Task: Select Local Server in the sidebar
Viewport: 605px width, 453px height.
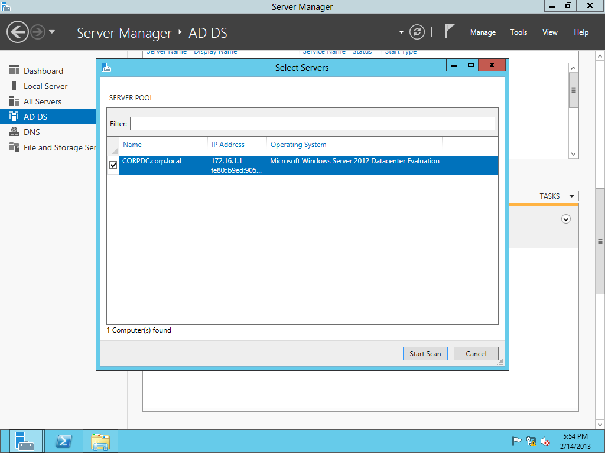Action: pos(45,86)
